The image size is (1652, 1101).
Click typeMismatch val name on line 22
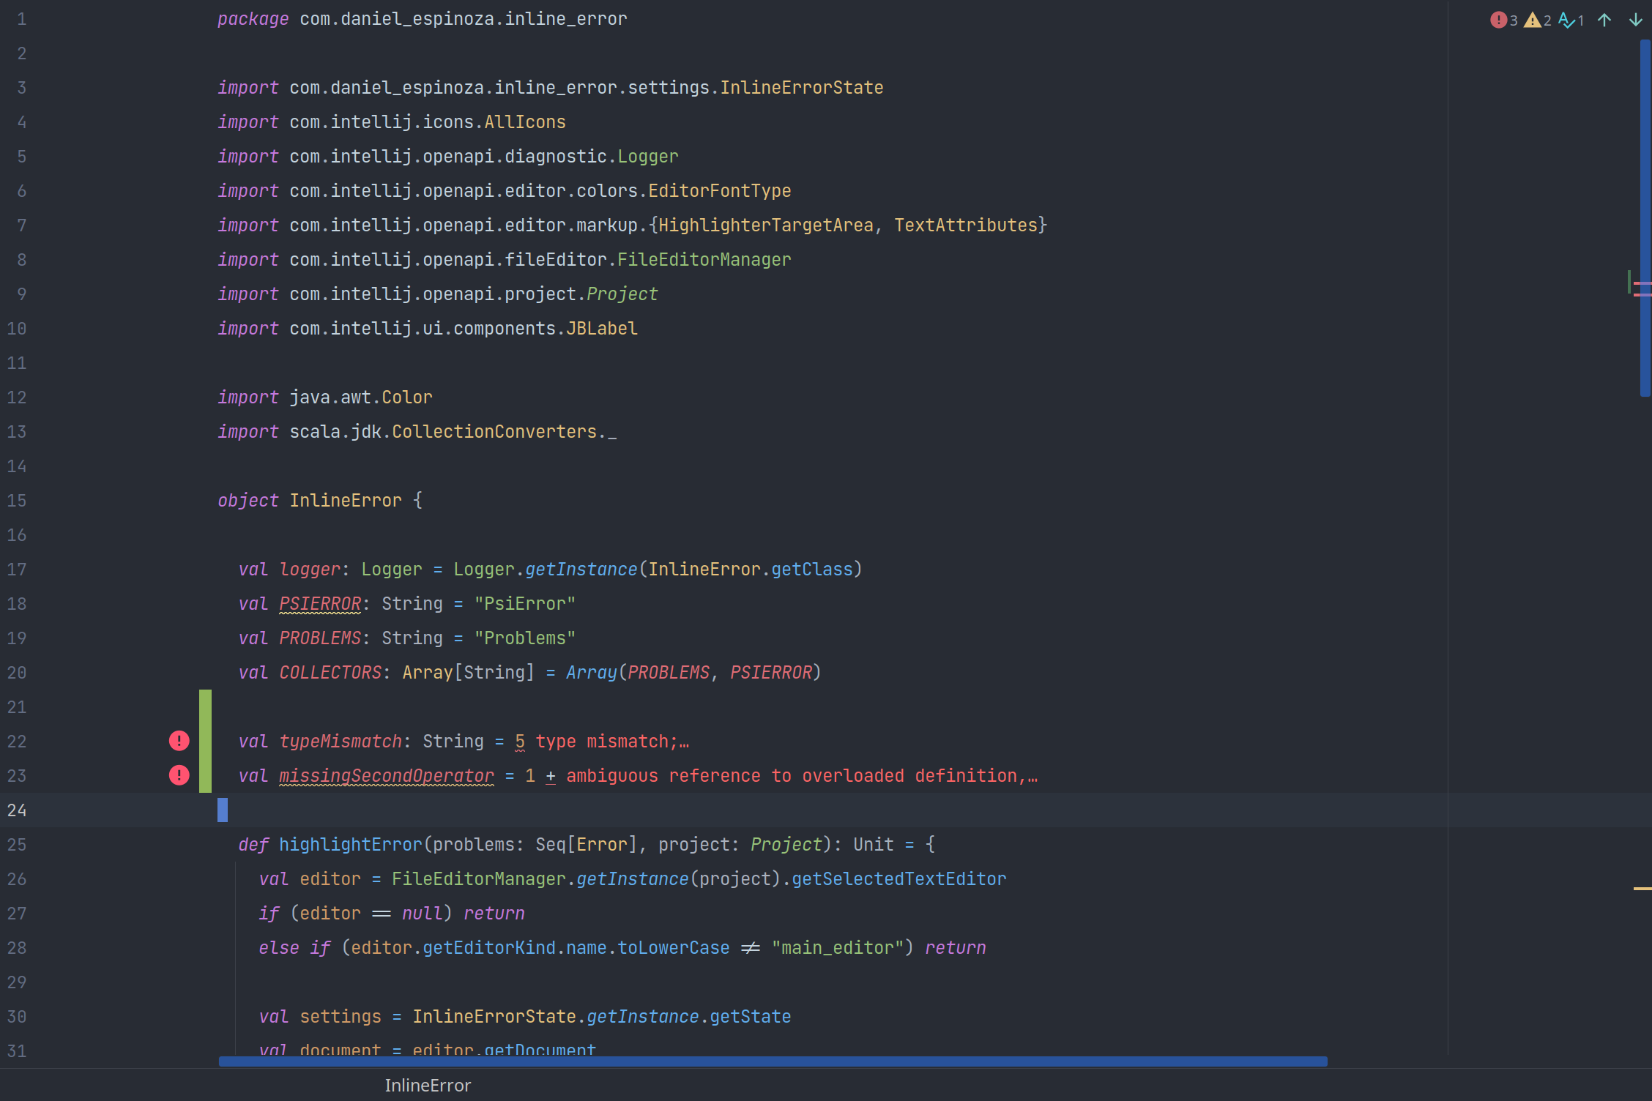341,742
